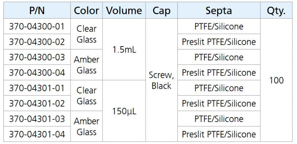The image size is (297, 144).
Task: Click the 150µL volume cell
Action: coord(124,111)
